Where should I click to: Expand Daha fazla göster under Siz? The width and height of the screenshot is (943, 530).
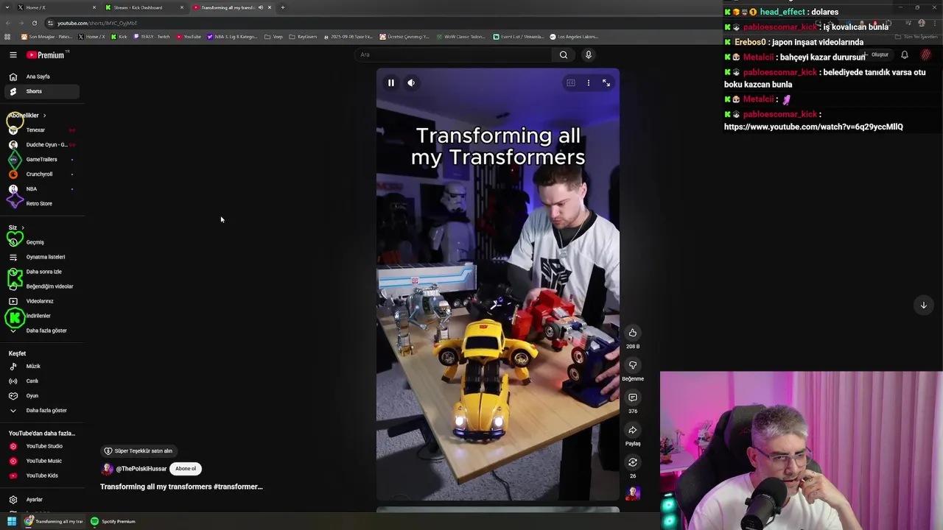tap(41, 331)
